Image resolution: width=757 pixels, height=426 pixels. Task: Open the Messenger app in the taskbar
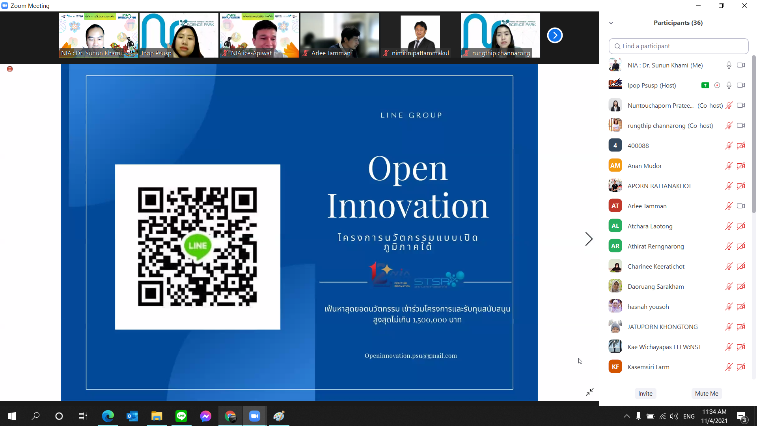click(x=205, y=416)
